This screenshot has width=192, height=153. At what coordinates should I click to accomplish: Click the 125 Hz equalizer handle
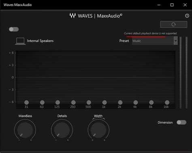58,103
